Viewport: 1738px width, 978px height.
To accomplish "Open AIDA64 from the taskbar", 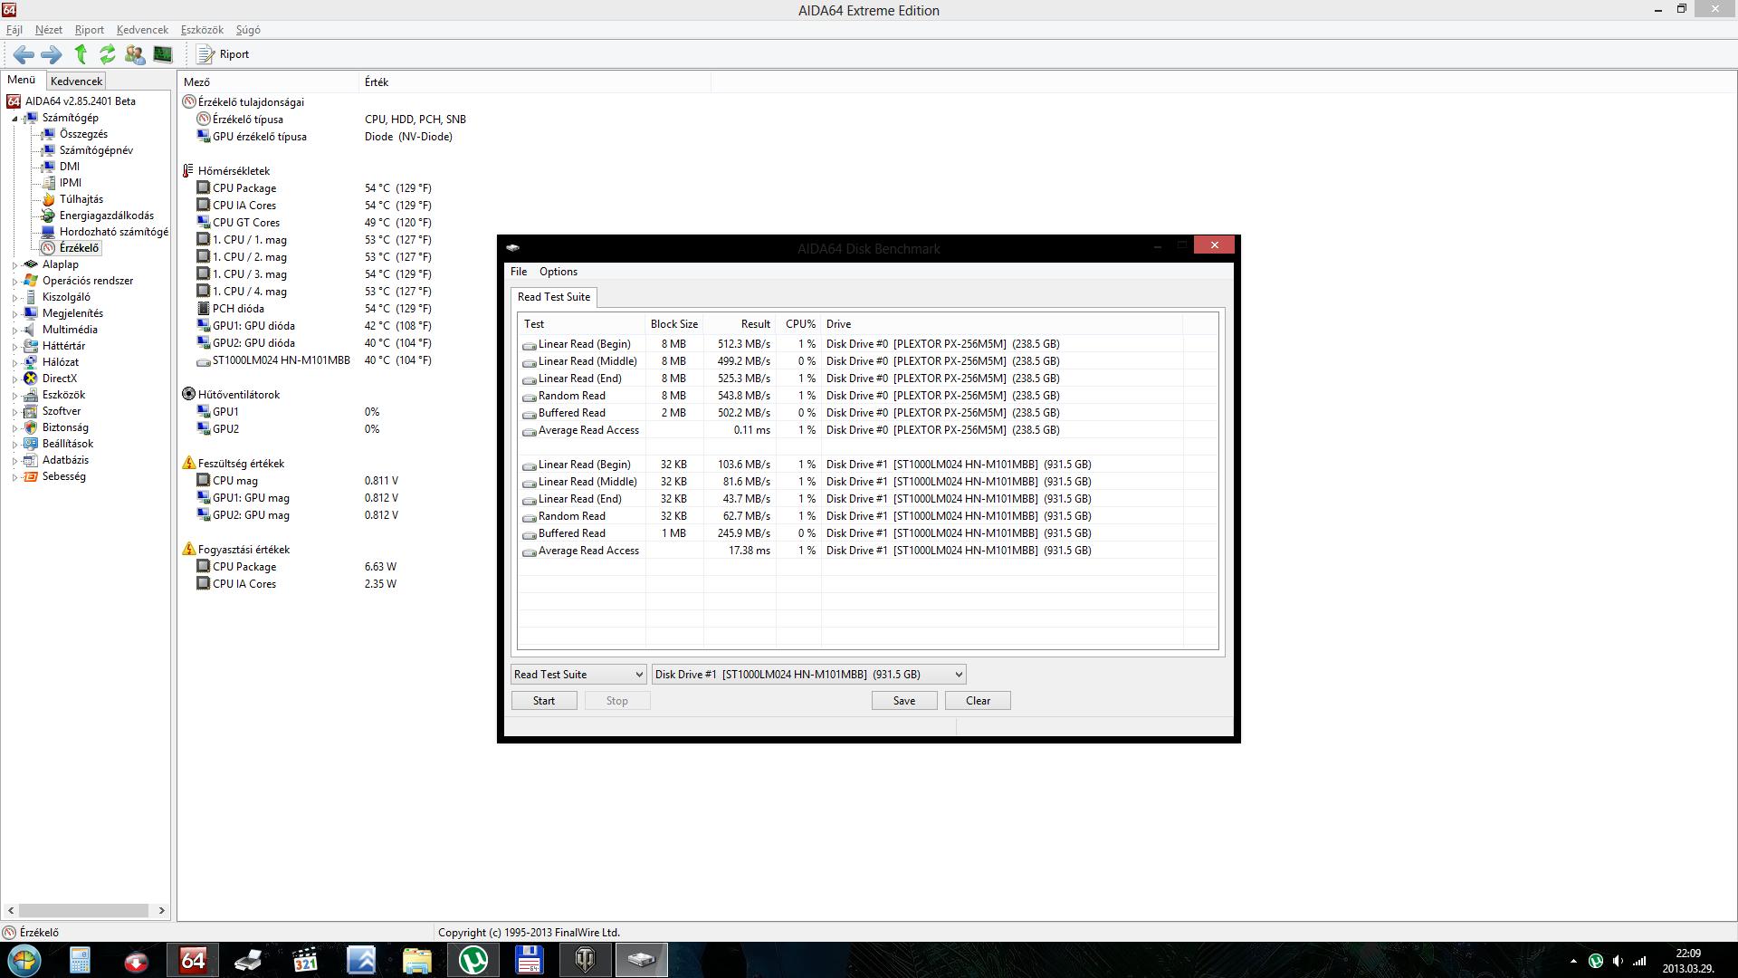I will 193,960.
